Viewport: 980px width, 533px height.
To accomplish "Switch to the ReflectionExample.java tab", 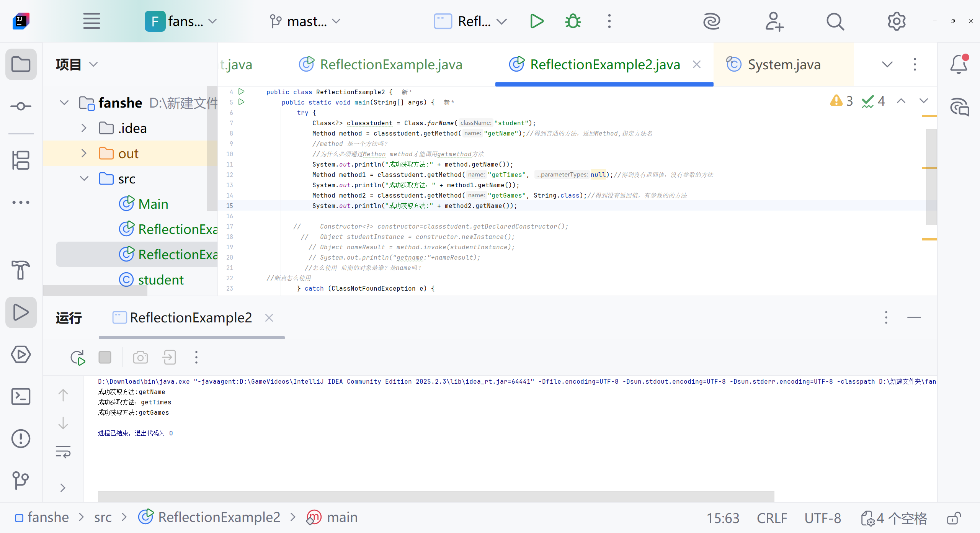I will coord(390,64).
